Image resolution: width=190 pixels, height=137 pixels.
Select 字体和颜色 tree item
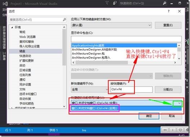(27, 103)
